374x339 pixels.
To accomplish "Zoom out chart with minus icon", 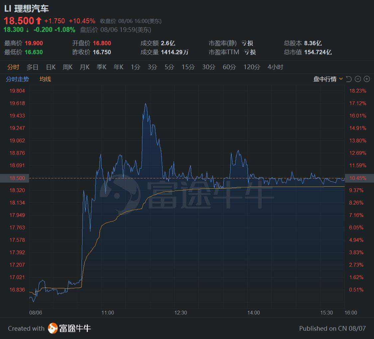I will click(x=358, y=79).
